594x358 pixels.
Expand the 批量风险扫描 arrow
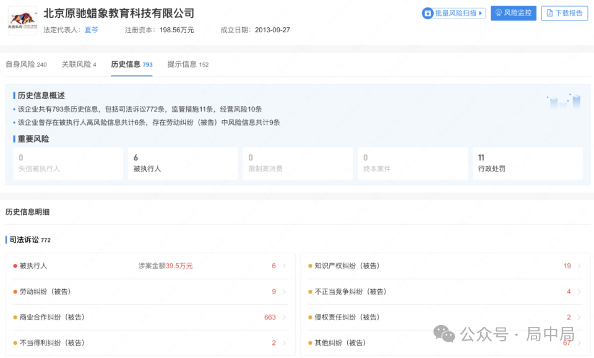click(x=480, y=13)
